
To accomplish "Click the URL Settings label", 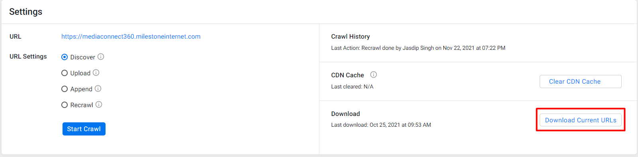I will [28, 56].
